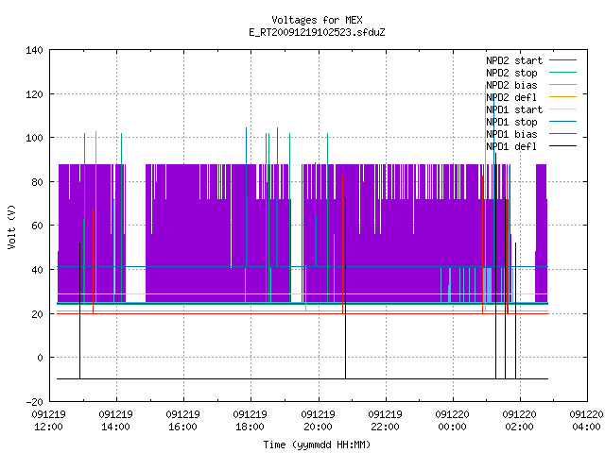Click the 100 volt y-axis tick label
Viewport: 605px width, 453px height.
34,138
